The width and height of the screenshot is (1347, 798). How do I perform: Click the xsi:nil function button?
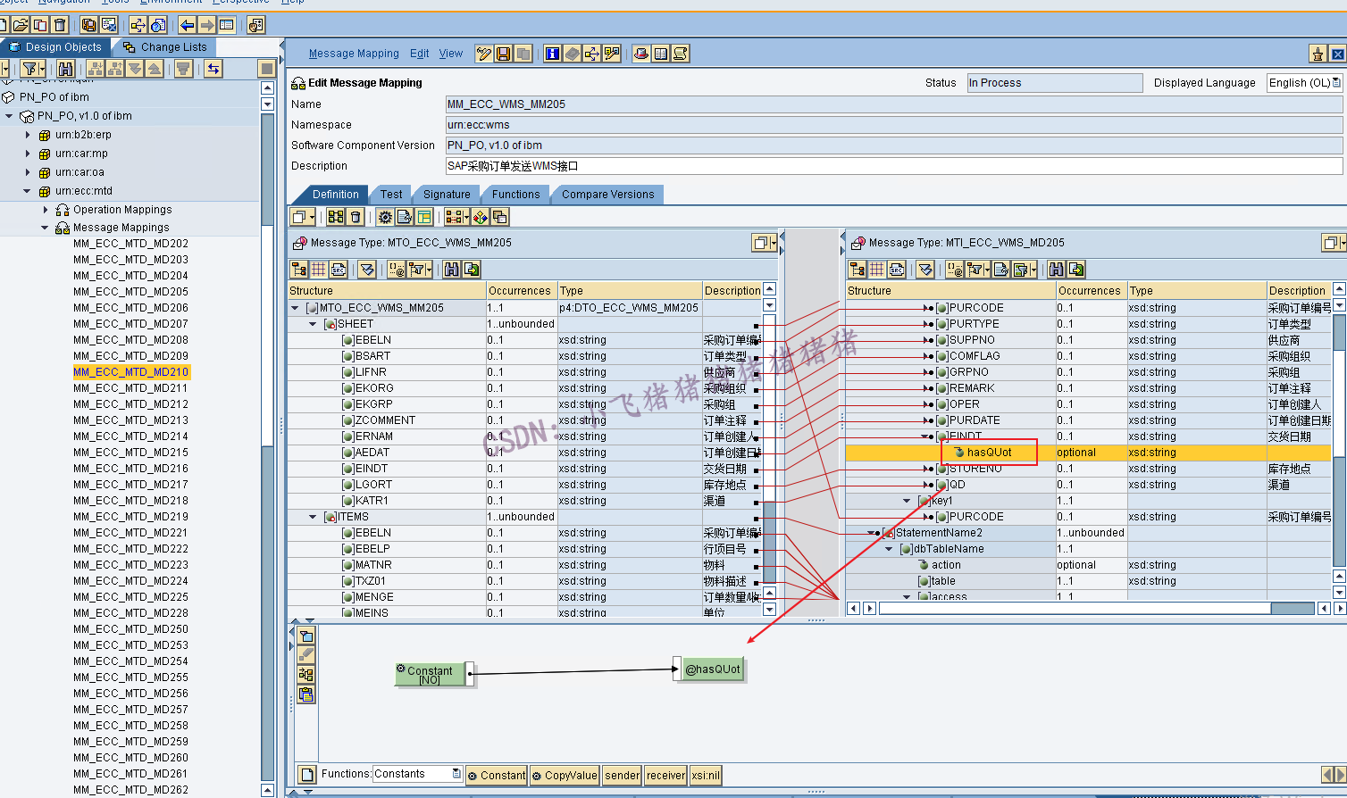click(705, 775)
